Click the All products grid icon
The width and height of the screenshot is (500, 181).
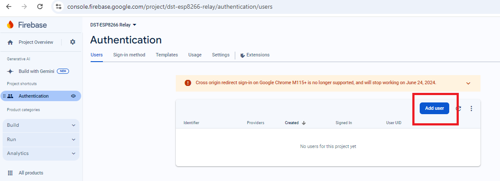(x=10, y=173)
